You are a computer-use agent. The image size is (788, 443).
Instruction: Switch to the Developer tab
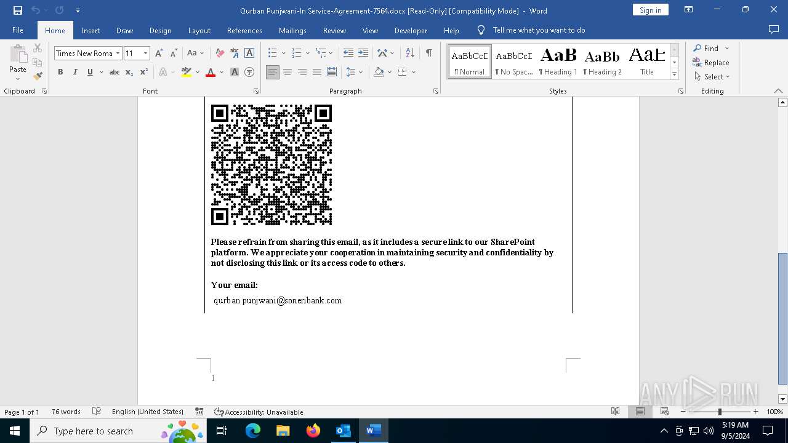pos(411,30)
